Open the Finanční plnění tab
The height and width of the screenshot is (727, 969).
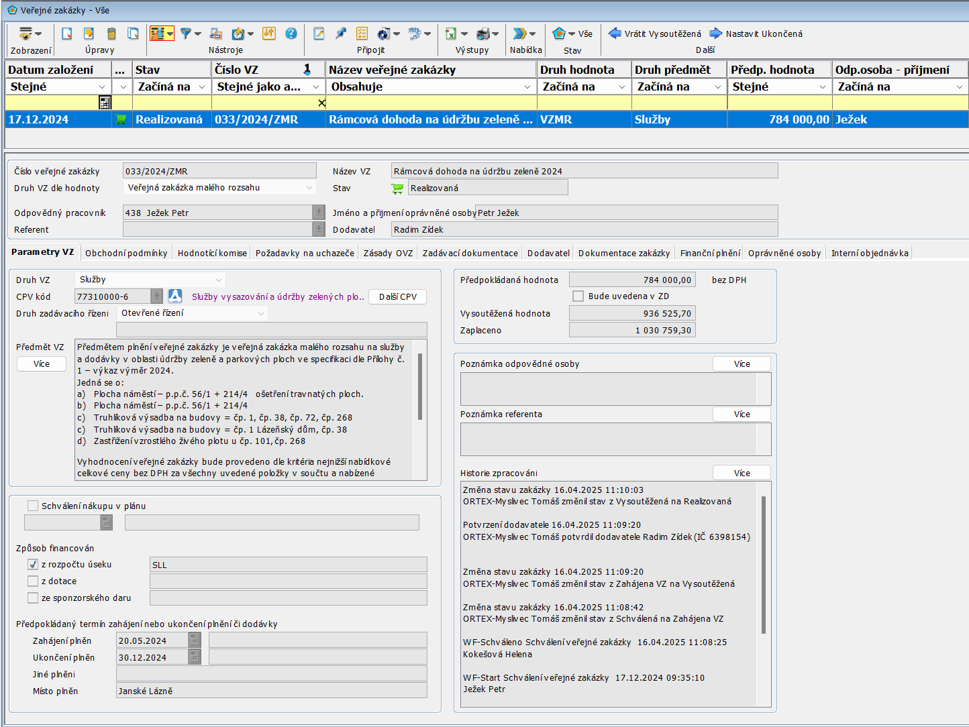[x=710, y=253]
